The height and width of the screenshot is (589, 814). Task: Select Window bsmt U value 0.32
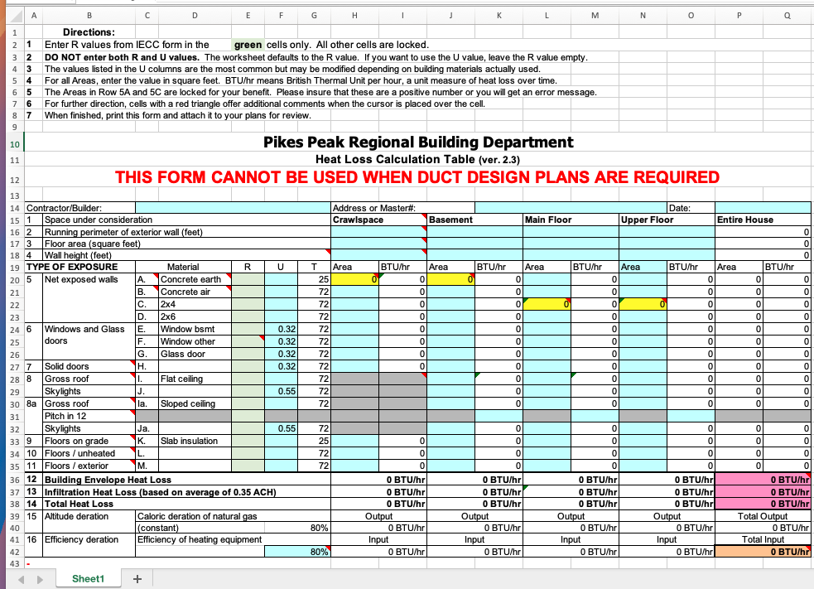281,330
